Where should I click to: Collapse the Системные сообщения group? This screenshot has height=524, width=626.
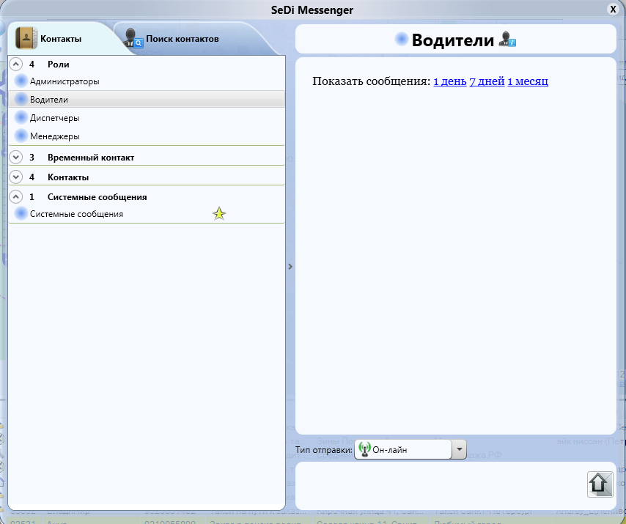(15, 196)
